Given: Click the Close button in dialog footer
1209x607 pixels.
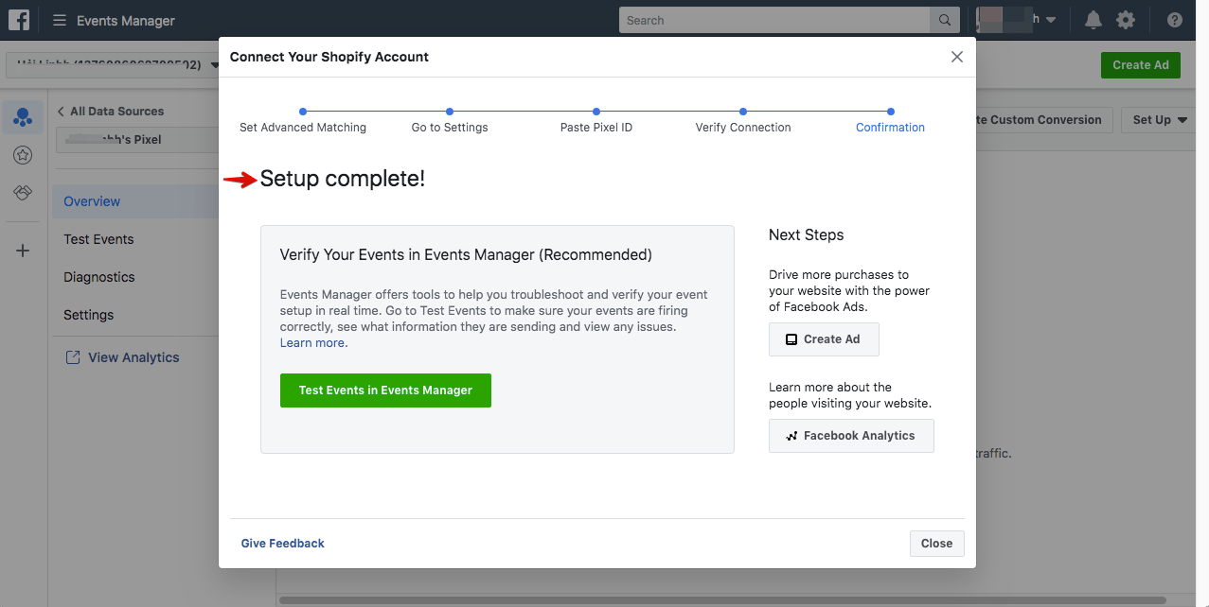Looking at the screenshot, I should pyautogui.click(x=936, y=544).
